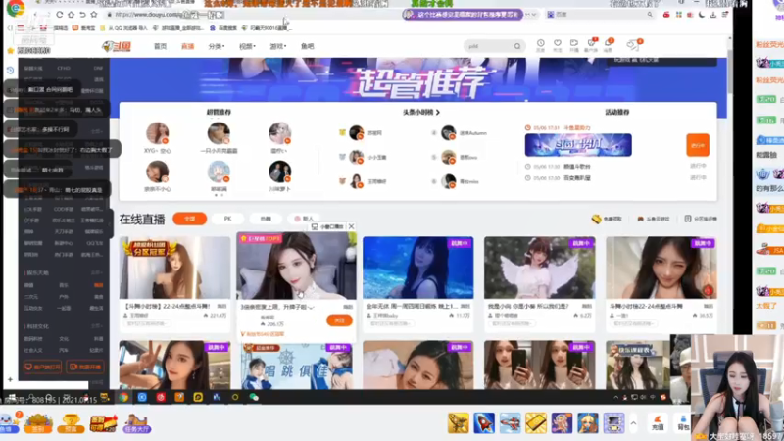Viewport: 784px width, 441px height.
Task: Open the 签到 gift bar icon
Action: coord(38,423)
